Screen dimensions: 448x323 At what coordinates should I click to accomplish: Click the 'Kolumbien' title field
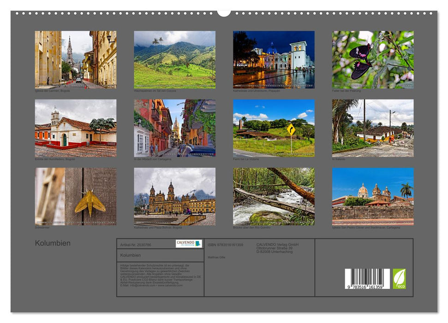138,254
